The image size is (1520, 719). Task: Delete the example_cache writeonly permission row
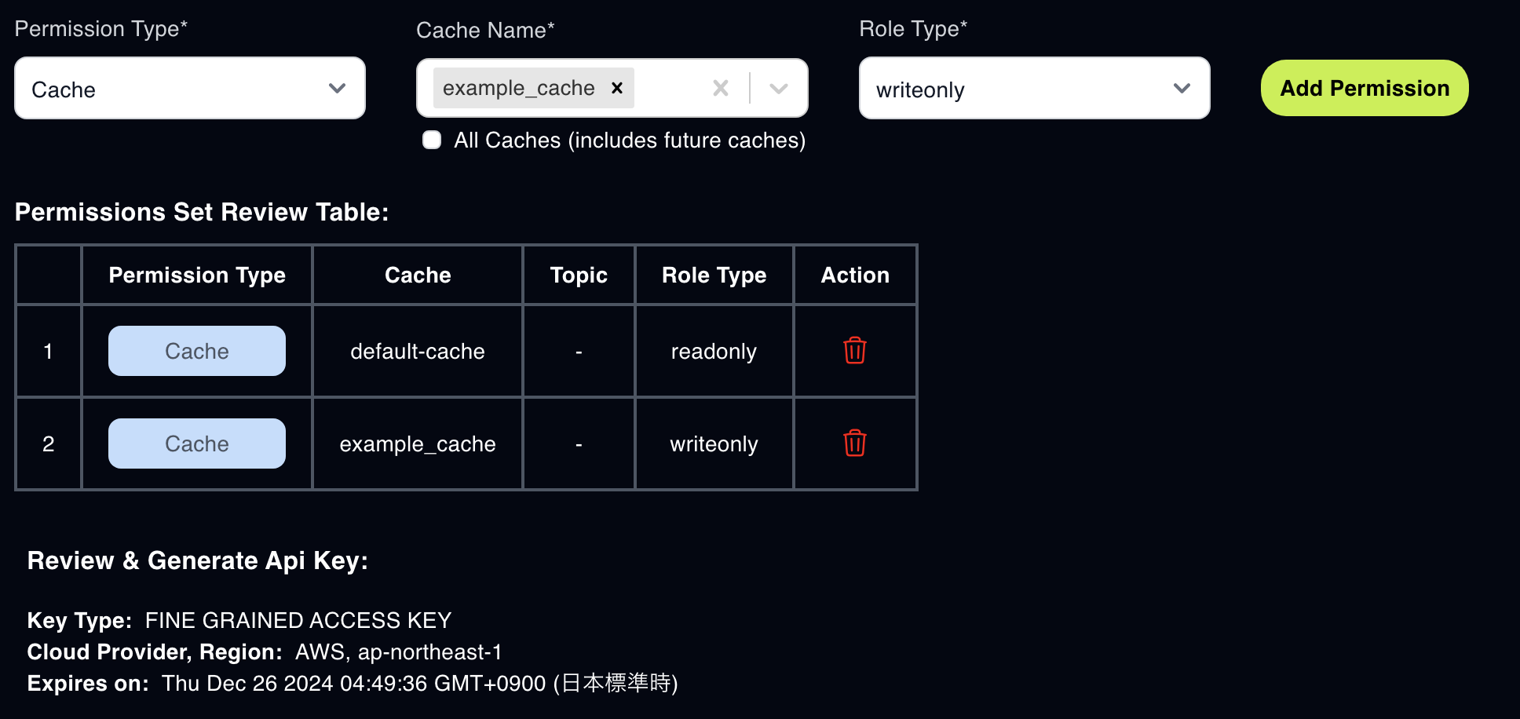click(854, 443)
